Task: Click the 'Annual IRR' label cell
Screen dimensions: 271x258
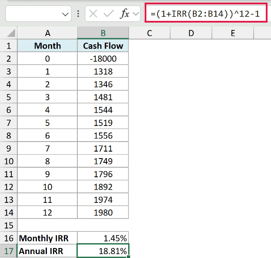Action: (x=47, y=251)
